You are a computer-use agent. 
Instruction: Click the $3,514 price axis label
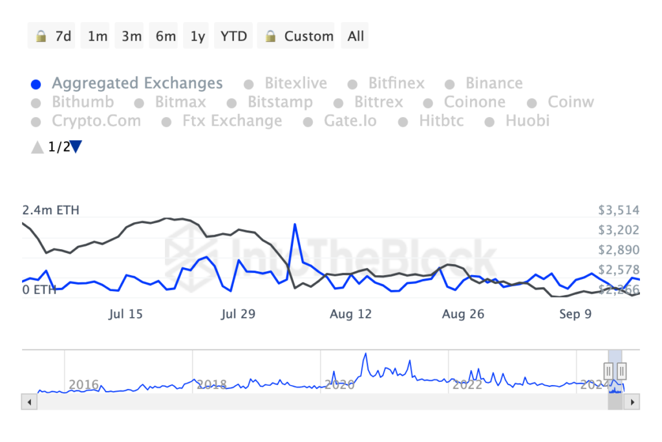619,210
